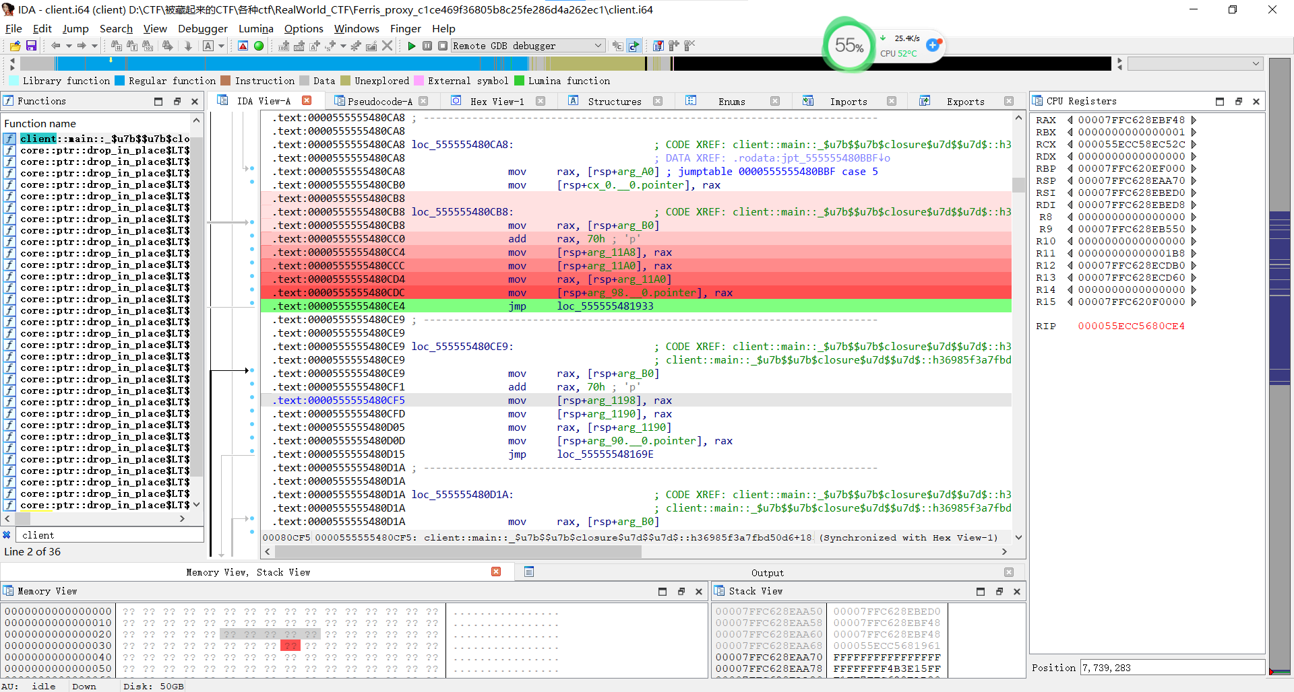
Task: Open a file with the folder icon
Action: point(15,46)
